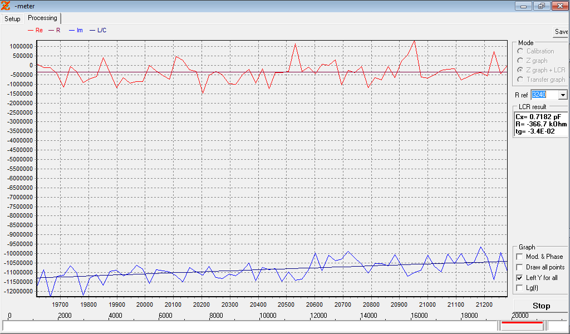Click the Im legend entry
This screenshot has height=334, width=570.
76,31
